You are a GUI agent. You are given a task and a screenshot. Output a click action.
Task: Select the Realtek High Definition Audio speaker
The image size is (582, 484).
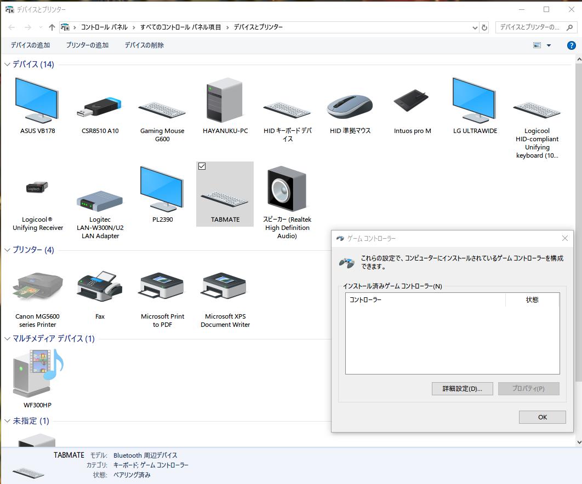287,189
